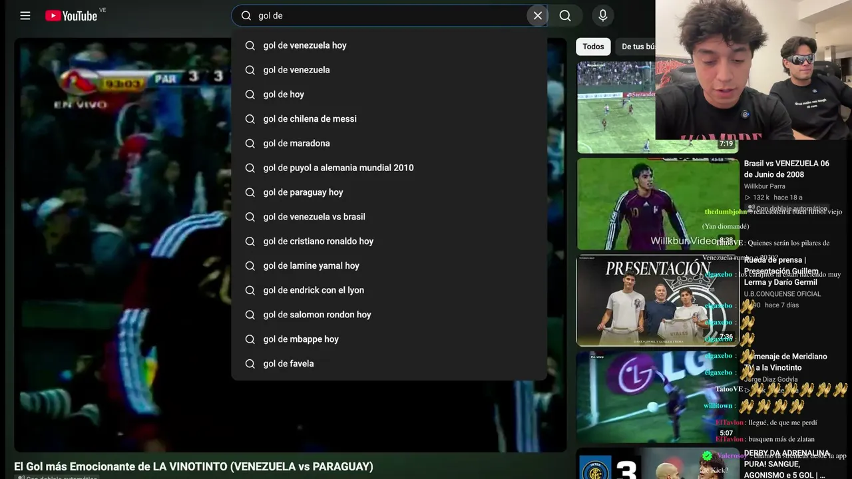Switch to the "De tus bú…" filter chip
The height and width of the screenshot is (479, 852).
(x=636, y=47)
